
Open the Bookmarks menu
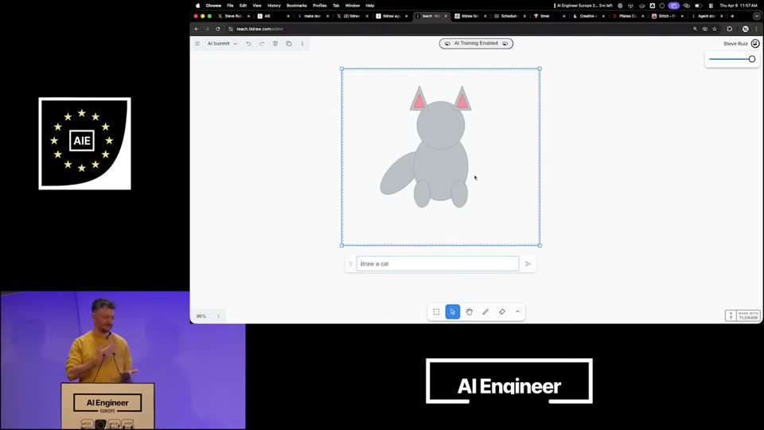click(x=297, y=6)
